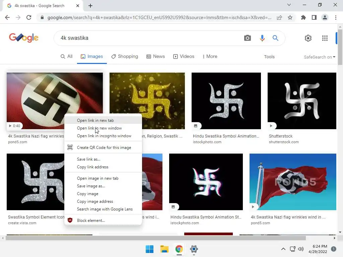Image resolution: width=343 pixels, height=257 pixels.
Task: Select Save image as...
Action: [x=103, y=186]
